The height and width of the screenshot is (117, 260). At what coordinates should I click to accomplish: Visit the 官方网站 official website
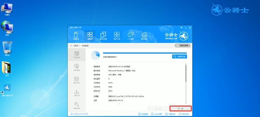(x=144, y=36)
